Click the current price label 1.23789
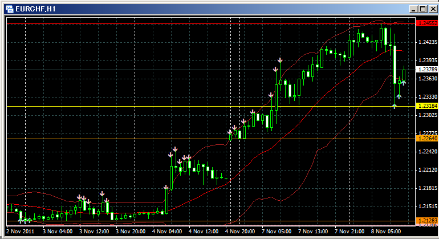Image resolution: width=439 pixels, height=239 pixels. [426, 70]
